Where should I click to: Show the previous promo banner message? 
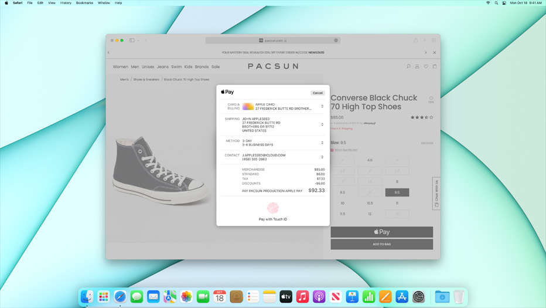coord(108,53)
